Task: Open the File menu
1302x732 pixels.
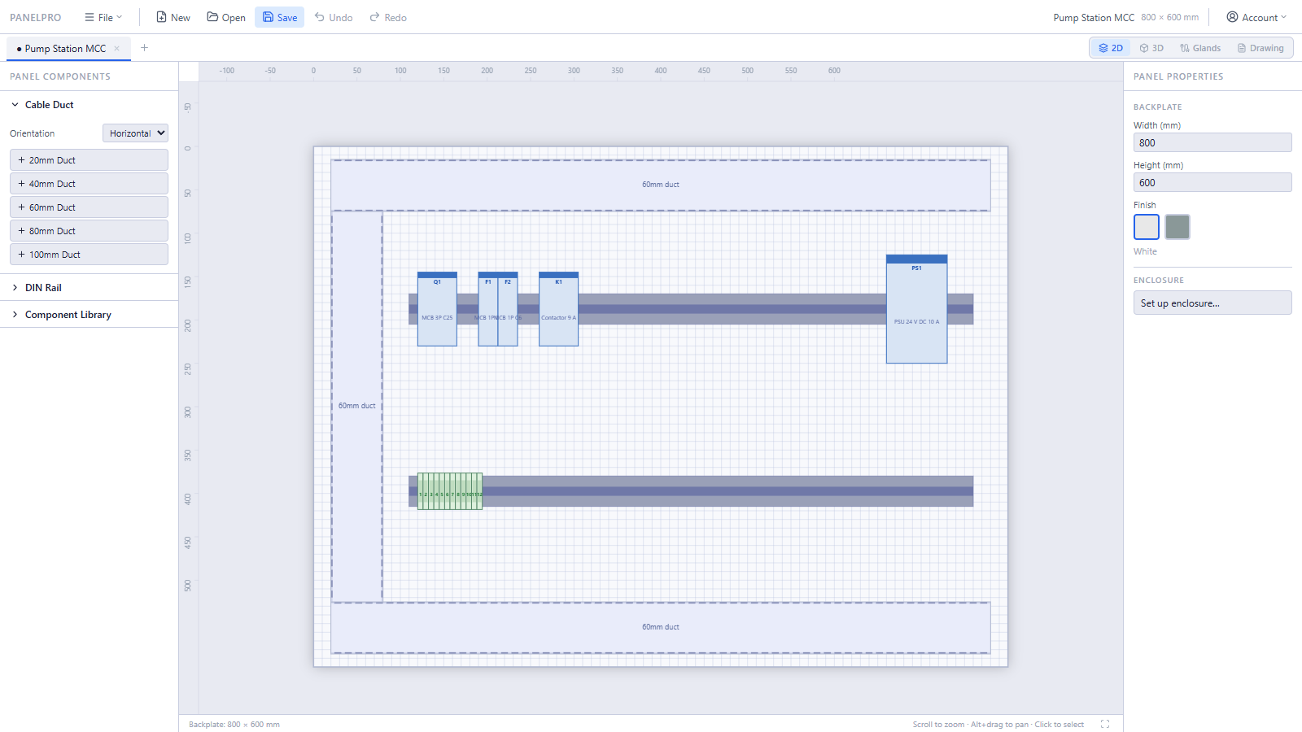Action: (x=103, y=17)
